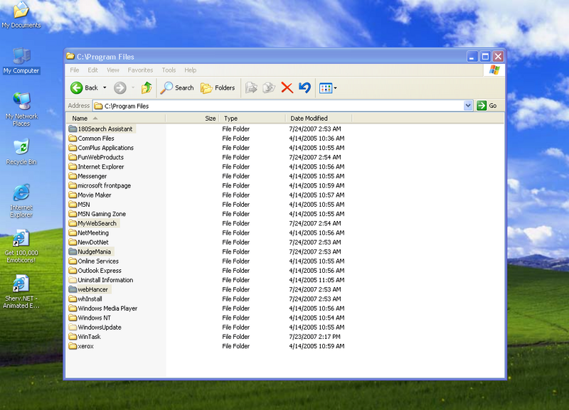569x410 pixels.
Task: Select the Common Files folder icon
Action: [x=73, y=138]
